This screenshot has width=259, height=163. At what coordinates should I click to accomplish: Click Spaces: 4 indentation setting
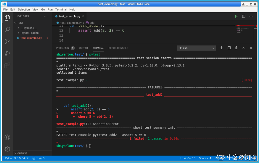point(205,158)
